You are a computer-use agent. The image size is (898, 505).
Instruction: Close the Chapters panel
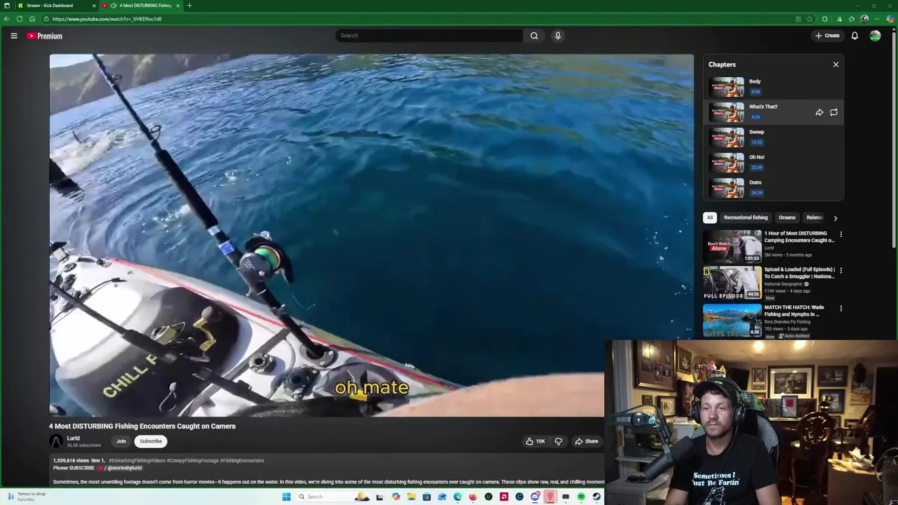(x=836, y=65)
